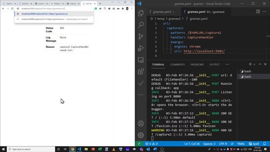Open the Explorer view in VS Code activity bar
Viewport: 270px width, 152px height.
(140, 13)
